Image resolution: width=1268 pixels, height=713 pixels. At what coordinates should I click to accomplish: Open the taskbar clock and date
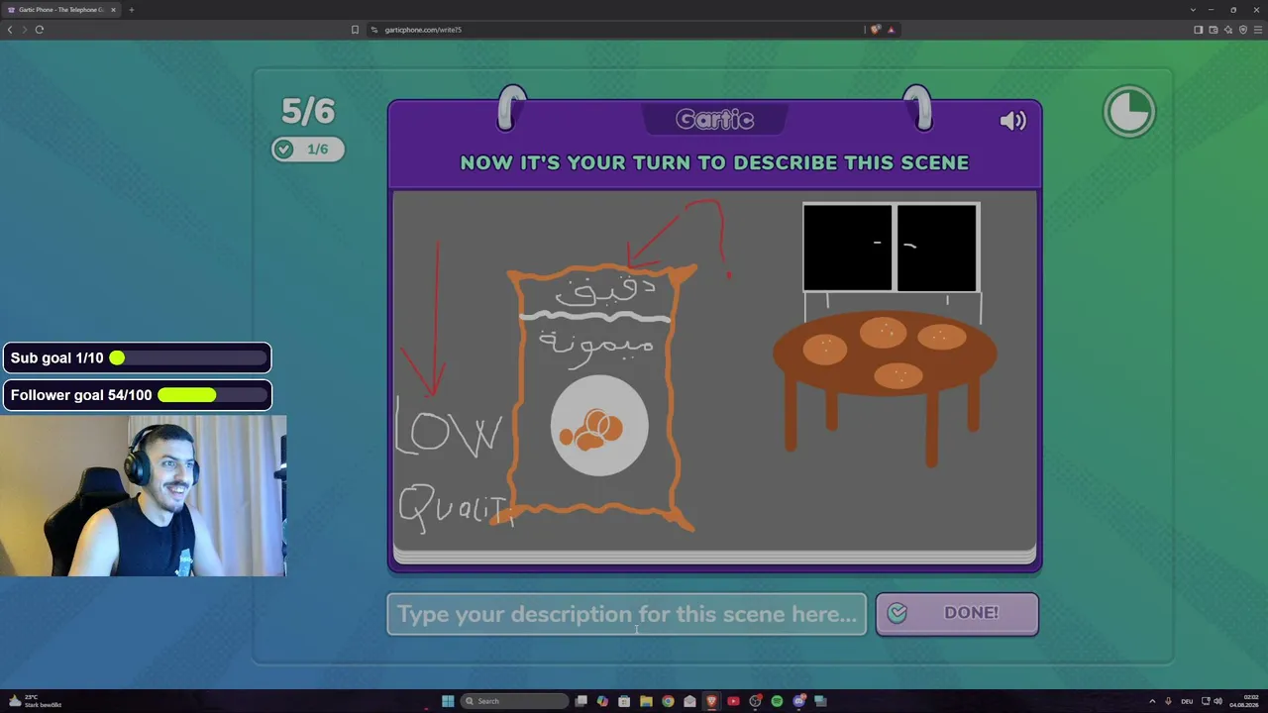[x=1243, y=701]
